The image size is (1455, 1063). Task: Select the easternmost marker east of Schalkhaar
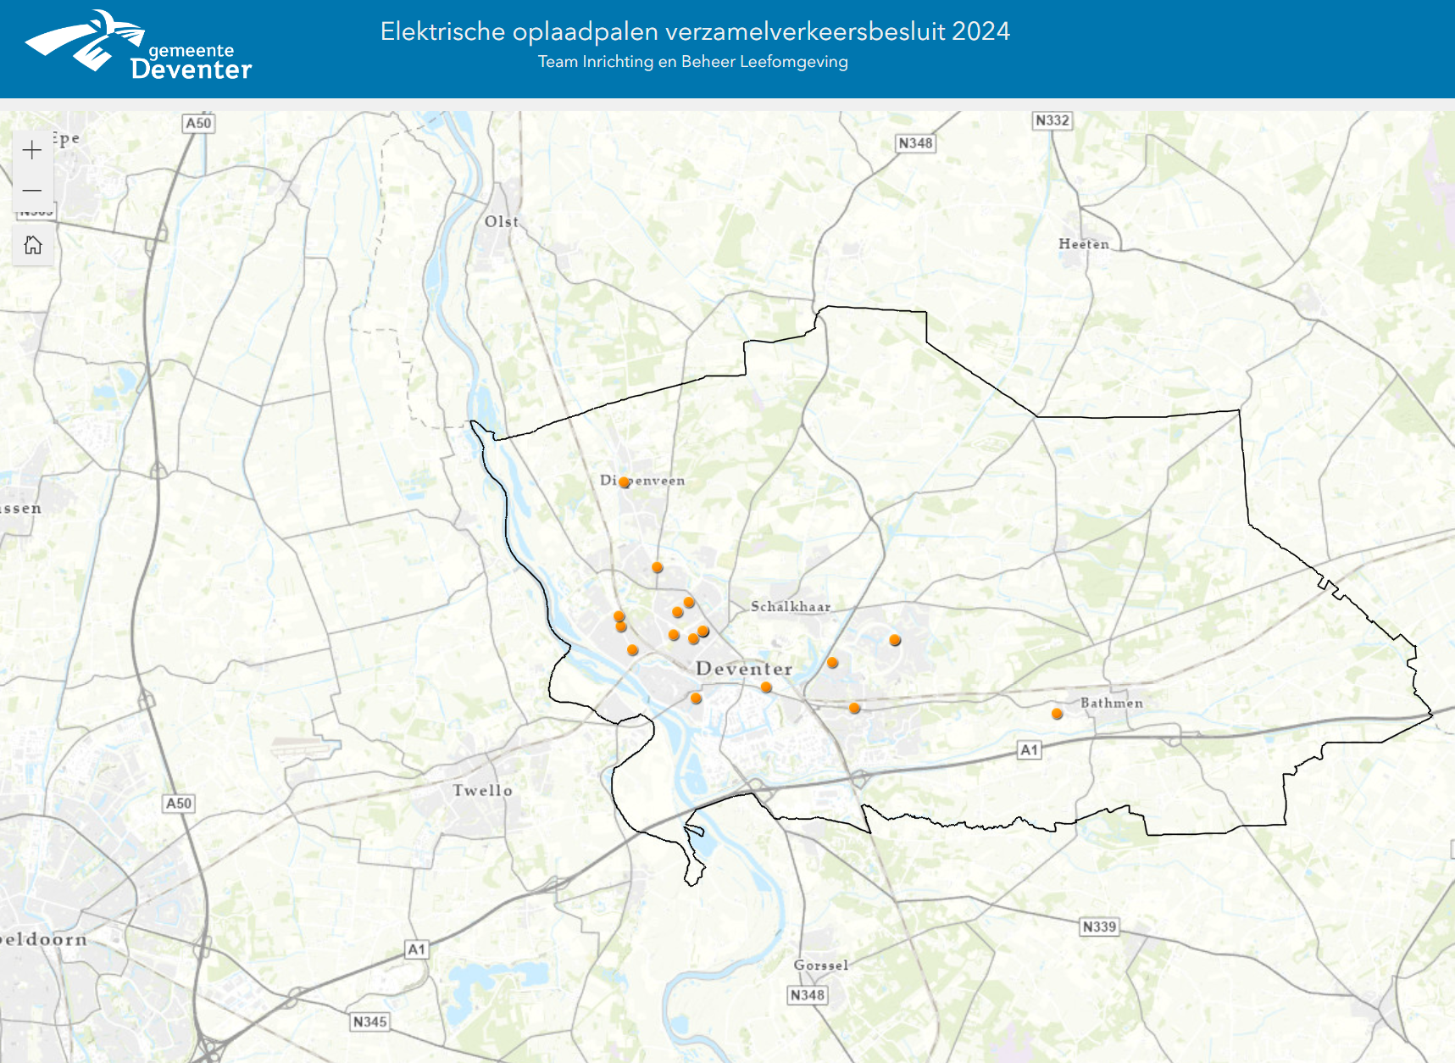point(895,640)
